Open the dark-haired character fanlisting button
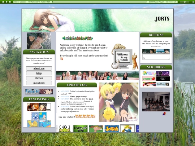 pyautogui.click(x=45, y=107)
